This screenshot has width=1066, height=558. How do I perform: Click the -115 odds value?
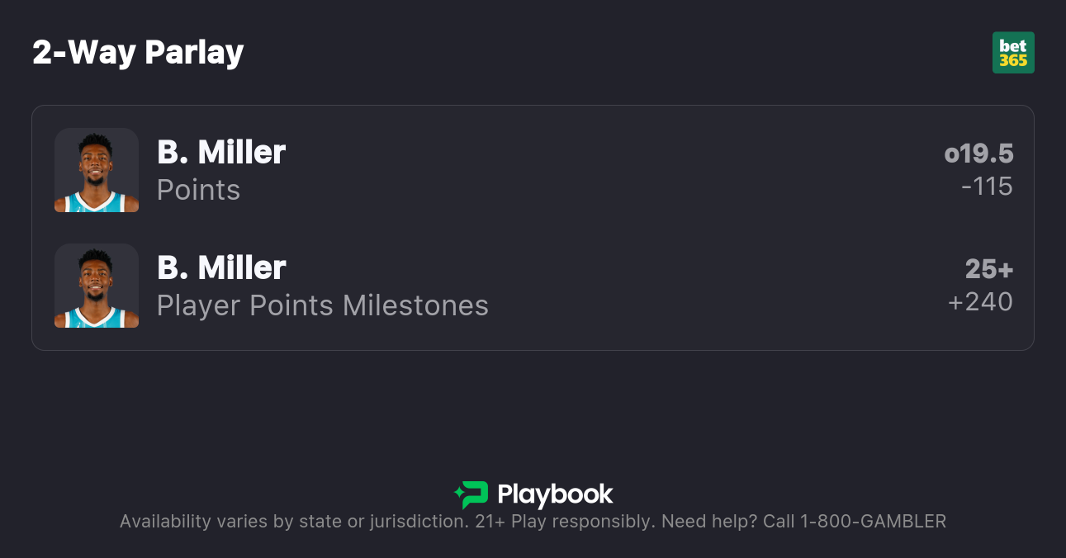[x=987, y=187]
